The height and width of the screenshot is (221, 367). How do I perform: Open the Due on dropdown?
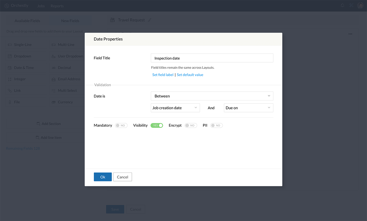click(x=249, y=108)
